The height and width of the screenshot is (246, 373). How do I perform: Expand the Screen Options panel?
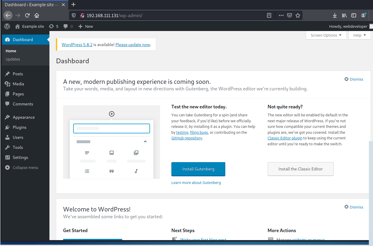326,35
